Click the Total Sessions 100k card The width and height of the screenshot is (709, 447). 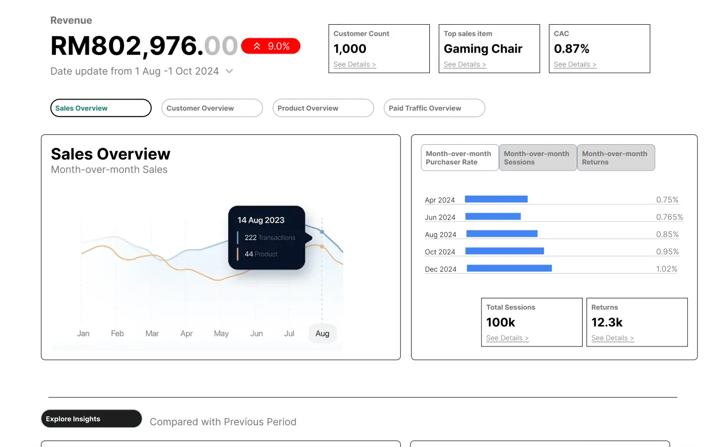coord(532,322)
